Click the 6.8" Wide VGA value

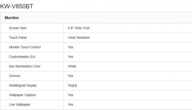click(79, 28)
